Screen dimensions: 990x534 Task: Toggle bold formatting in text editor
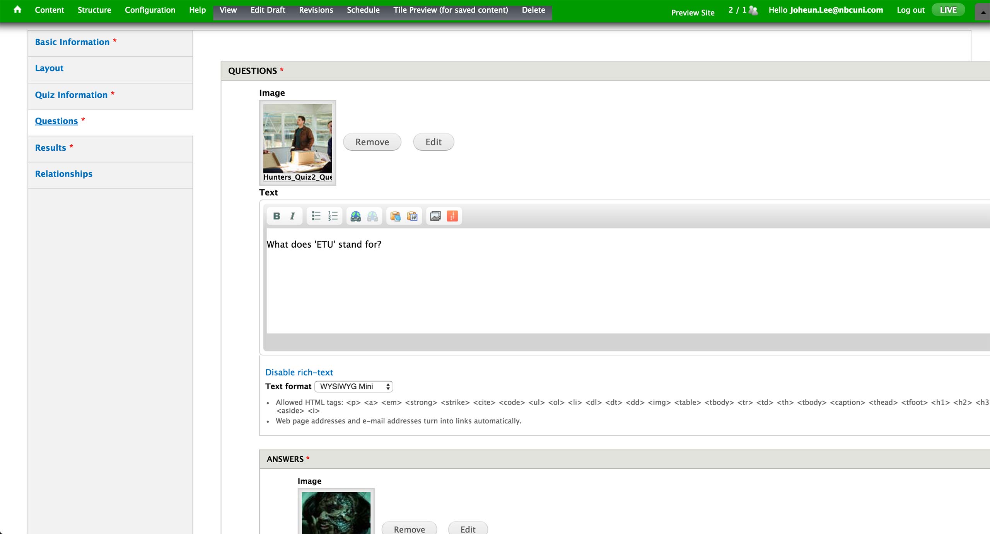pyautogui.click(x=277, y=216)
